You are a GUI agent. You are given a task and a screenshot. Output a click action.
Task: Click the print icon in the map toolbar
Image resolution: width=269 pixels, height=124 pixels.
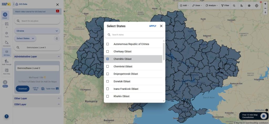(x=249, y=5)
